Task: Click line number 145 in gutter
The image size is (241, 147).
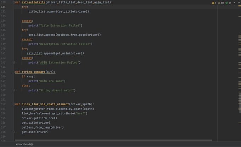Action: click(x=3, y=72)
